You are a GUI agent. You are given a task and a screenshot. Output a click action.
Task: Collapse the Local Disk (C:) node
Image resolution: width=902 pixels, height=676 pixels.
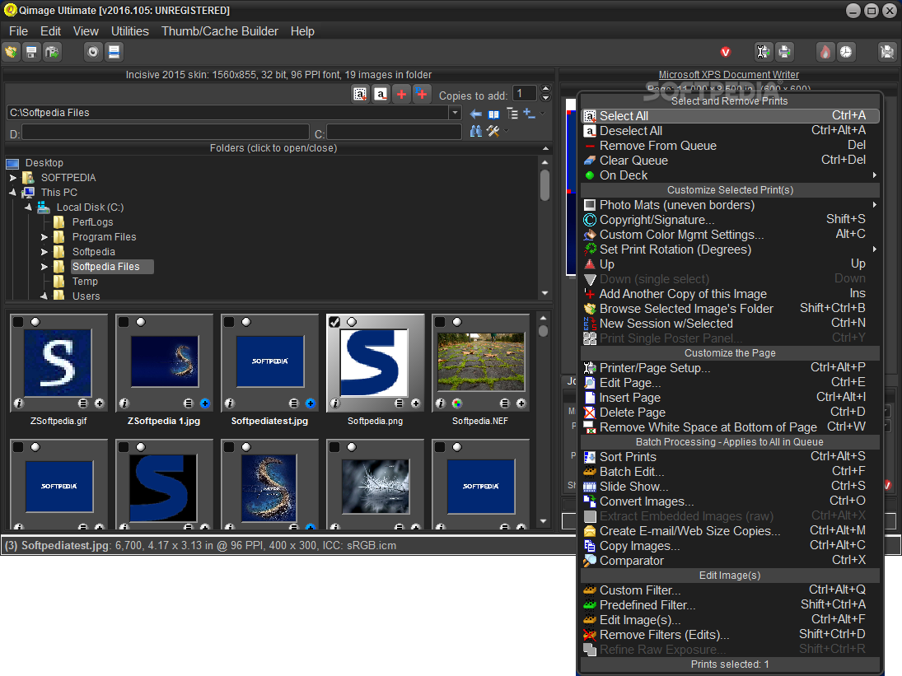click(28, 207)
